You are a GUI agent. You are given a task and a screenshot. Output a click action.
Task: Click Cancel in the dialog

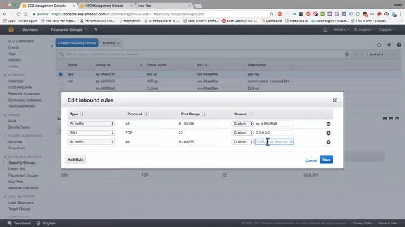pyautogui.click(x=311, y=161)
